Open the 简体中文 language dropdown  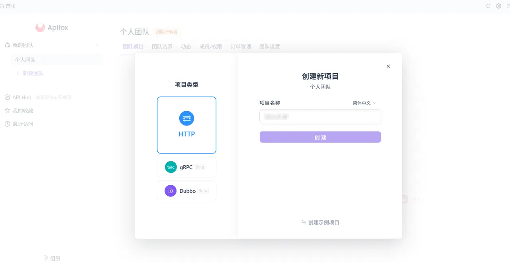coord(365,103)
